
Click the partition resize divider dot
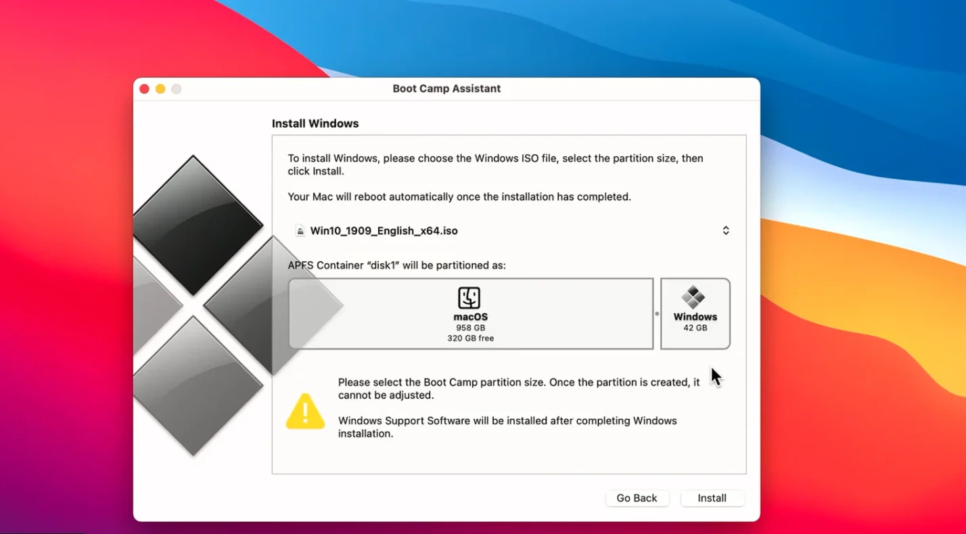tap(655, 313)
